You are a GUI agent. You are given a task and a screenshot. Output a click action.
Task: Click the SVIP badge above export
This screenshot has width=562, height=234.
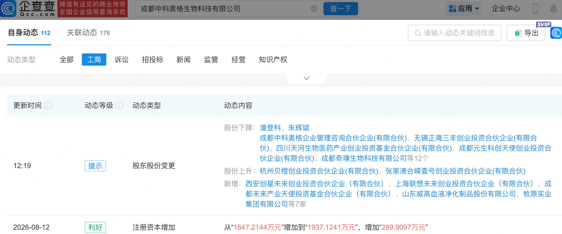point(543,24)
